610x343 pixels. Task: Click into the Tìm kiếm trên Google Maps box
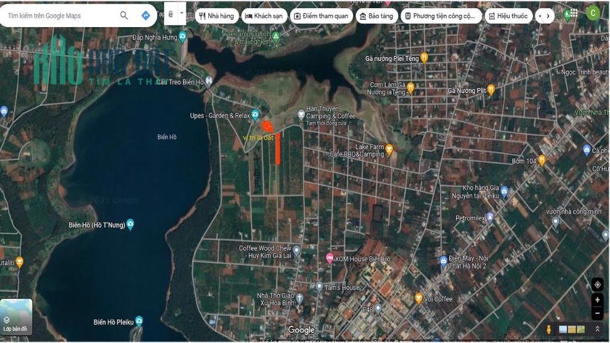click(60, 16)
